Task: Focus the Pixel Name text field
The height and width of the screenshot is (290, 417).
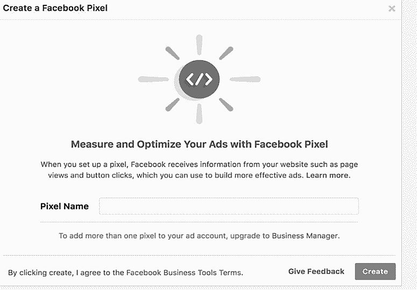Action: tap(229, 206)
